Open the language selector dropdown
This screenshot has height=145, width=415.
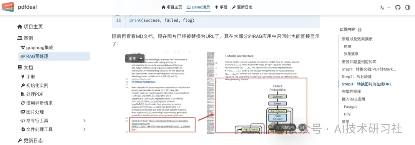(385, 7)
